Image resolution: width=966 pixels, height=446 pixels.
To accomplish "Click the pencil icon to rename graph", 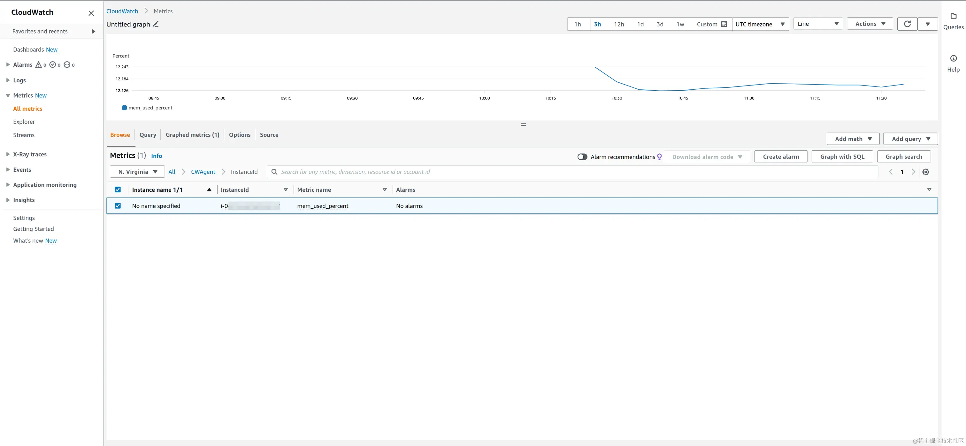I will [x=156, y=24].
